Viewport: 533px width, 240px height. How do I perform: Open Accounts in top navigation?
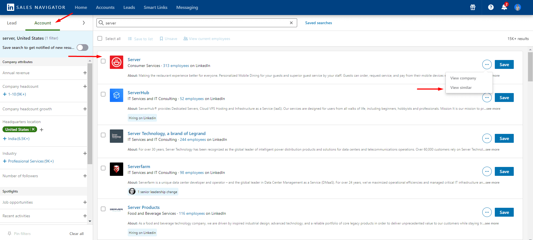[x=105, y=7]
